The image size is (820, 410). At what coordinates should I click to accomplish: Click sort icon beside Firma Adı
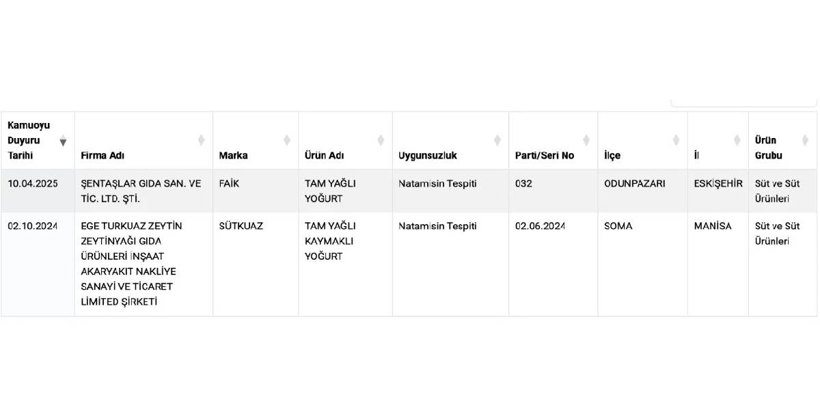tap(202, 141)
